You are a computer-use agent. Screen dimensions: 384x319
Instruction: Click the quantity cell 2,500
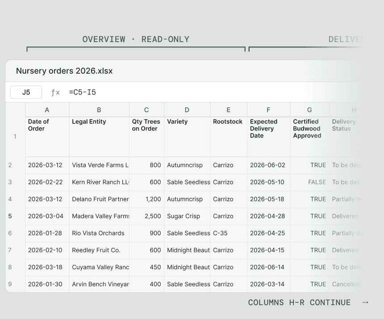click(x=147, y=216)
